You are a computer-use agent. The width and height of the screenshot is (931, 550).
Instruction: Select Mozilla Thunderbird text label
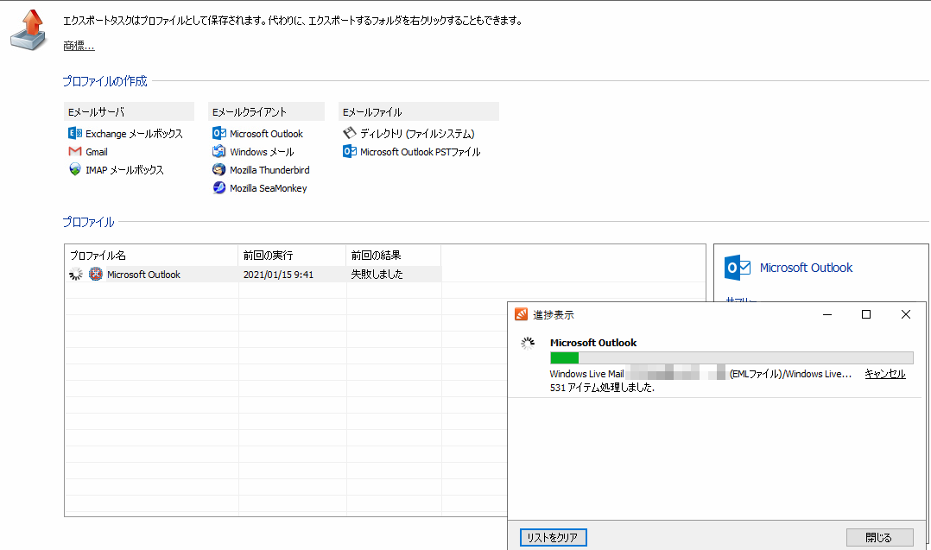tap(269, 170)
